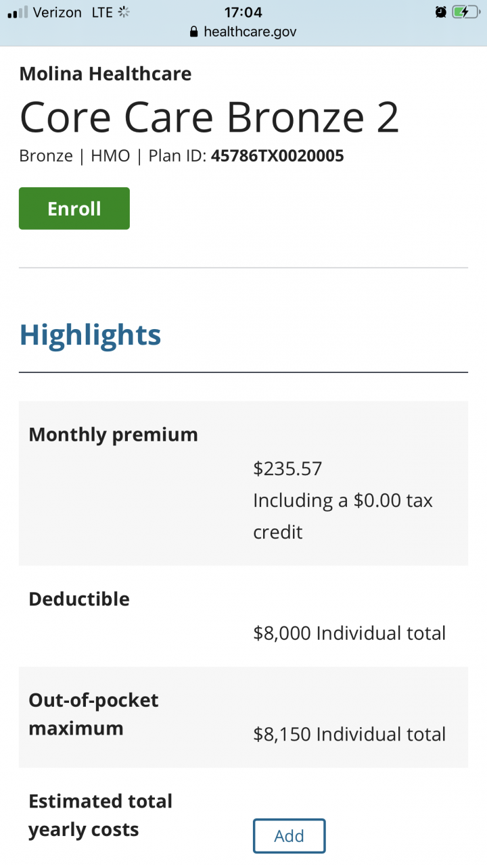Click the $8,150 Individual total value
Screen dimensions: 487x865
coord(349,735)
